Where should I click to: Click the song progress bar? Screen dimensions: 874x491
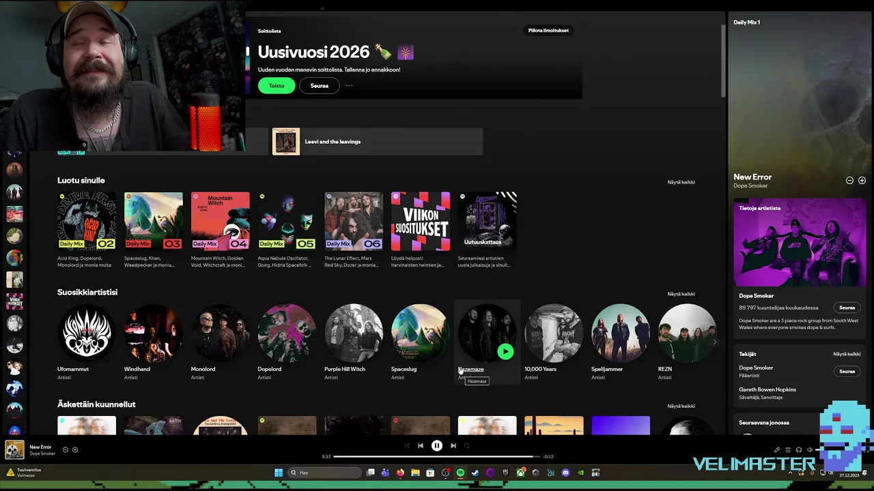(437, 456)
